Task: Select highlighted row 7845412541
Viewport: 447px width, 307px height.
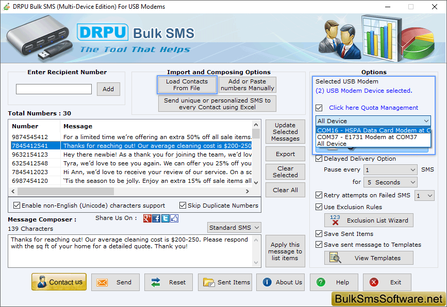Action: coord(131,146)
